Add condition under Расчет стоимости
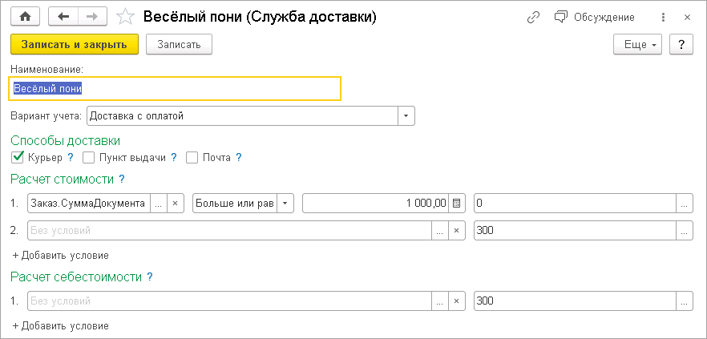 (60, 255)
